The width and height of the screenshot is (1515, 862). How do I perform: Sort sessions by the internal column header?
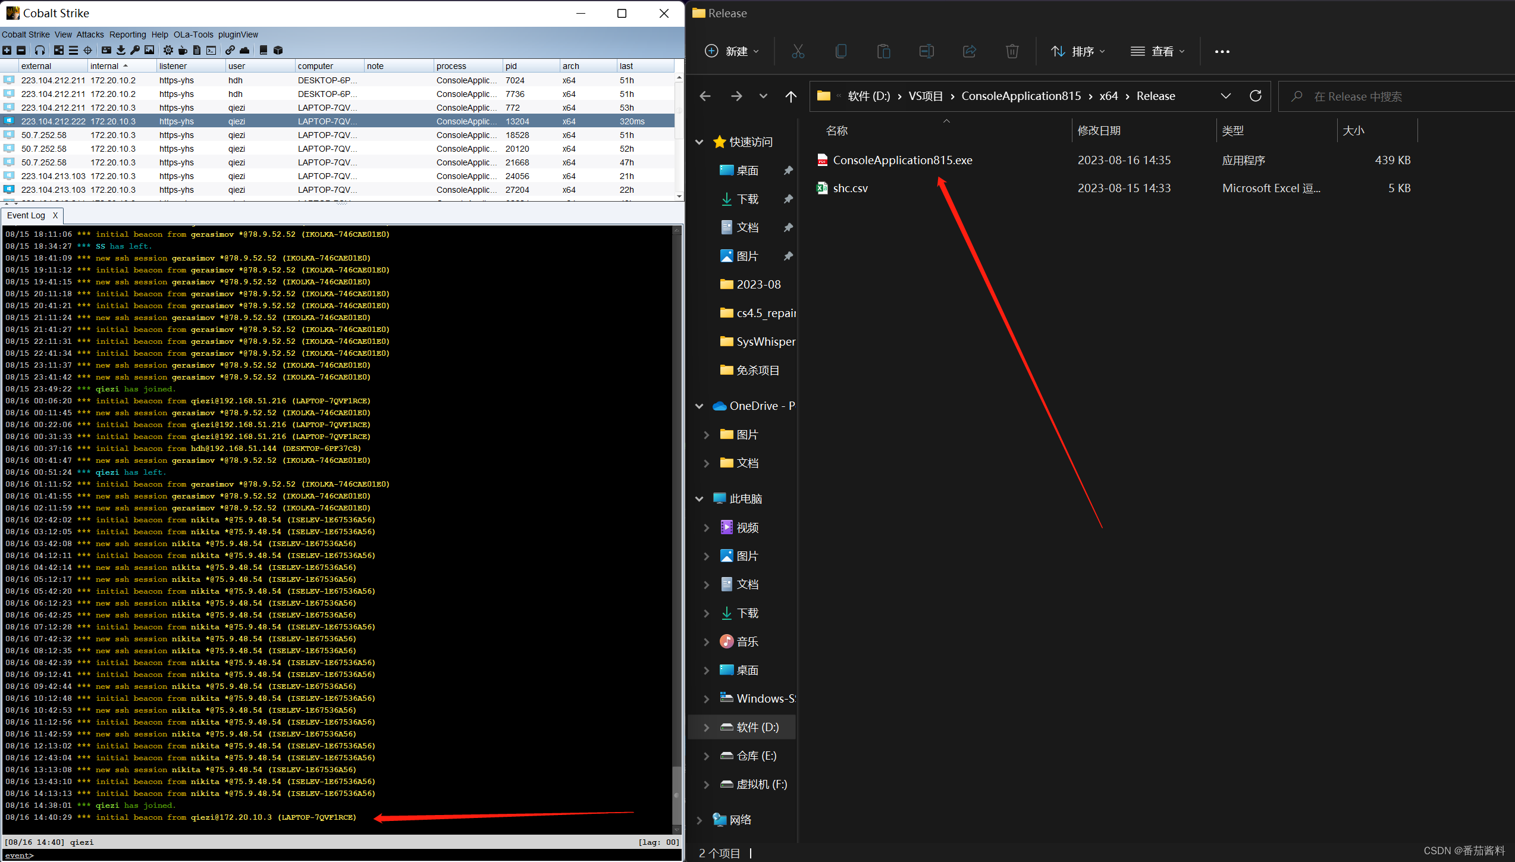pos(122,66)
